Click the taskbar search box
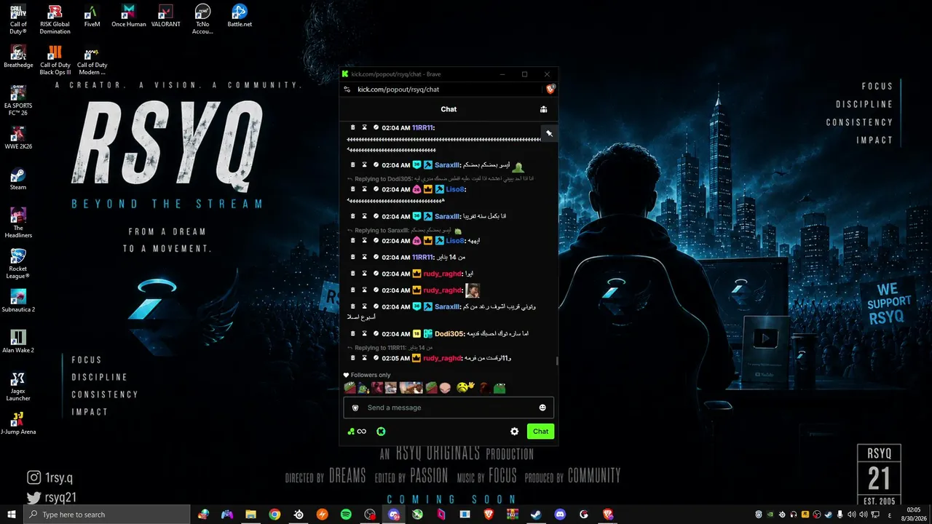Viewport: 932px width, 524px height. point(107,515)
